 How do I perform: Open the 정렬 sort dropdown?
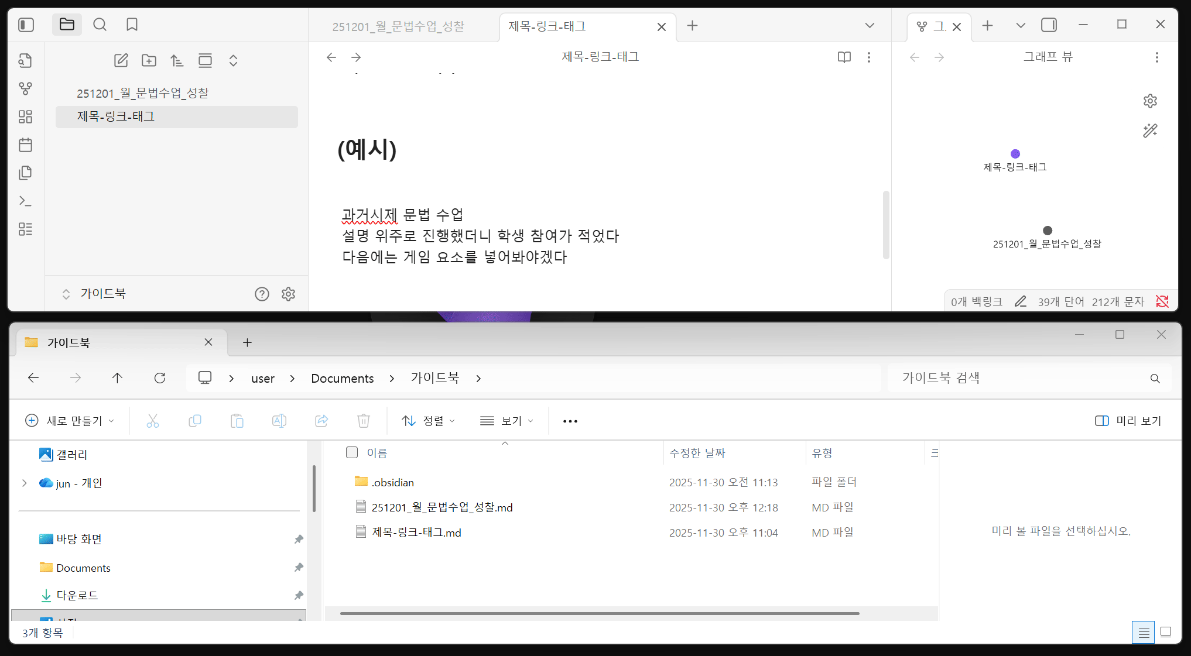(428, 421)
